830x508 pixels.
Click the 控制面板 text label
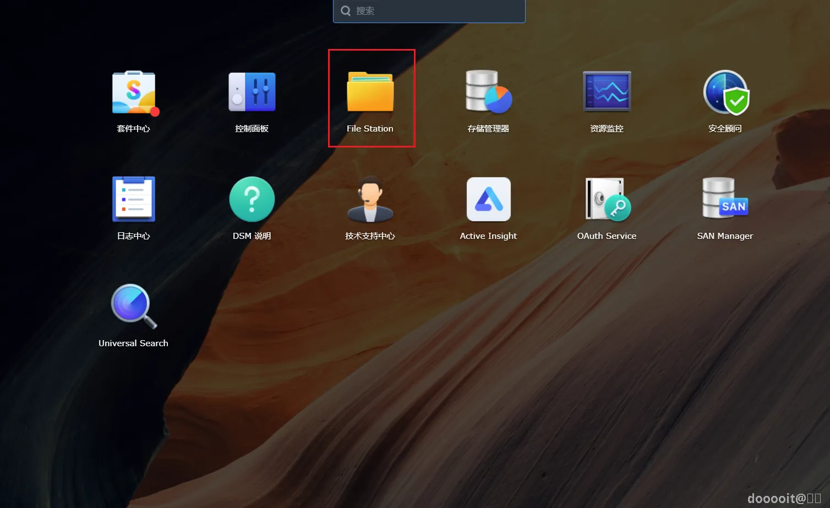tap(252, 129)
